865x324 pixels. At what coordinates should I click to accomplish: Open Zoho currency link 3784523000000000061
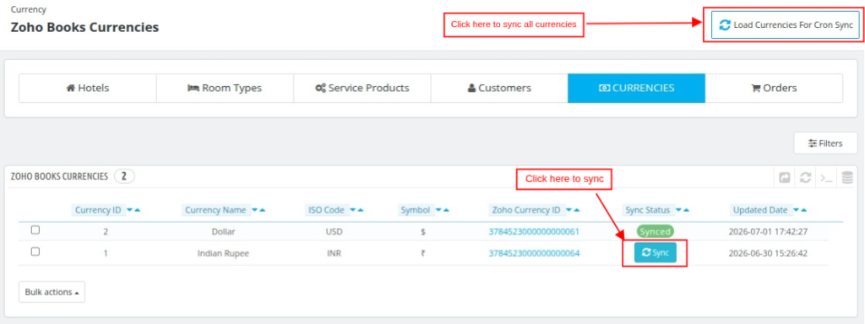534,232
